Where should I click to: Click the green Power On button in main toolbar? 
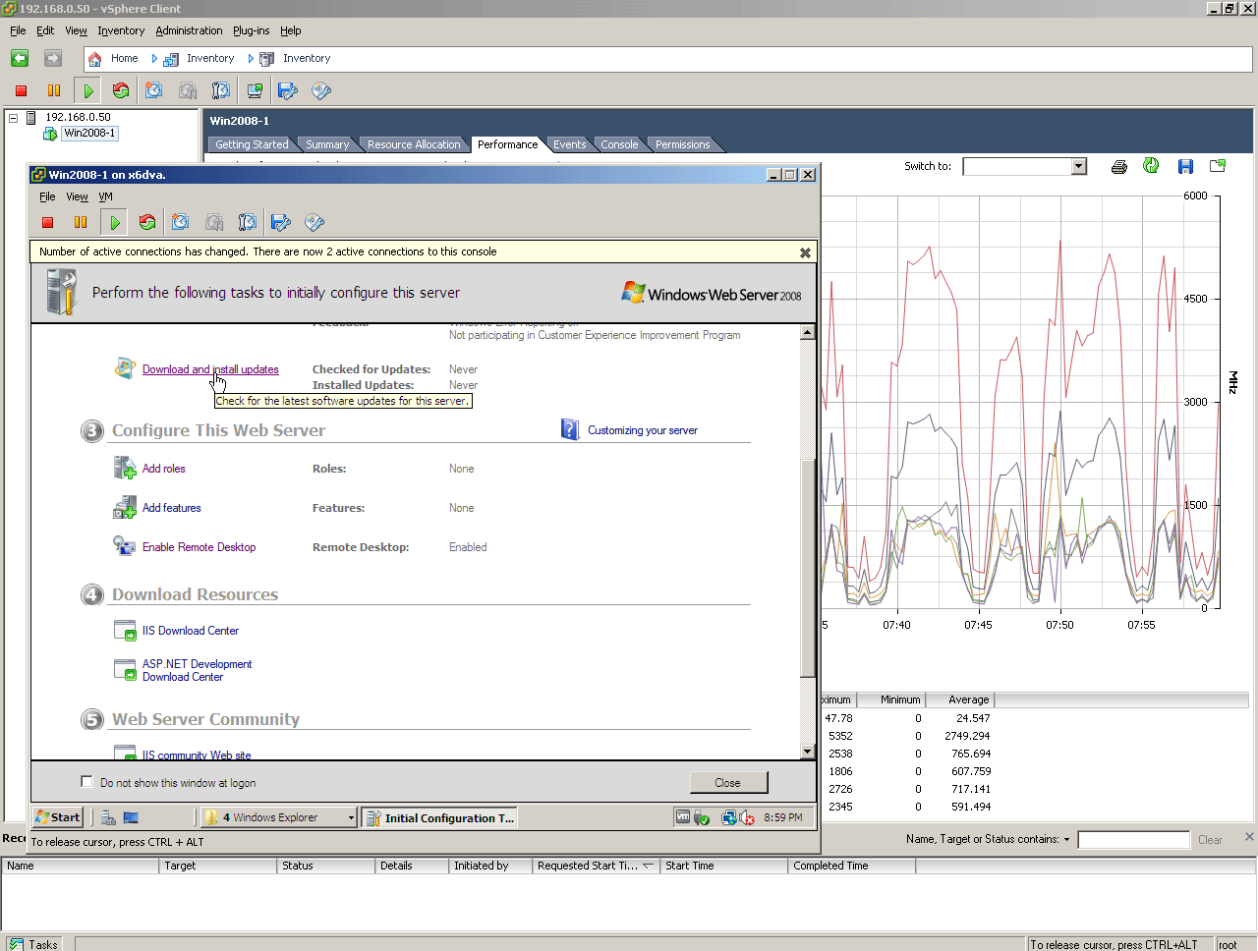pyautogui.click(x=88, y=90)
